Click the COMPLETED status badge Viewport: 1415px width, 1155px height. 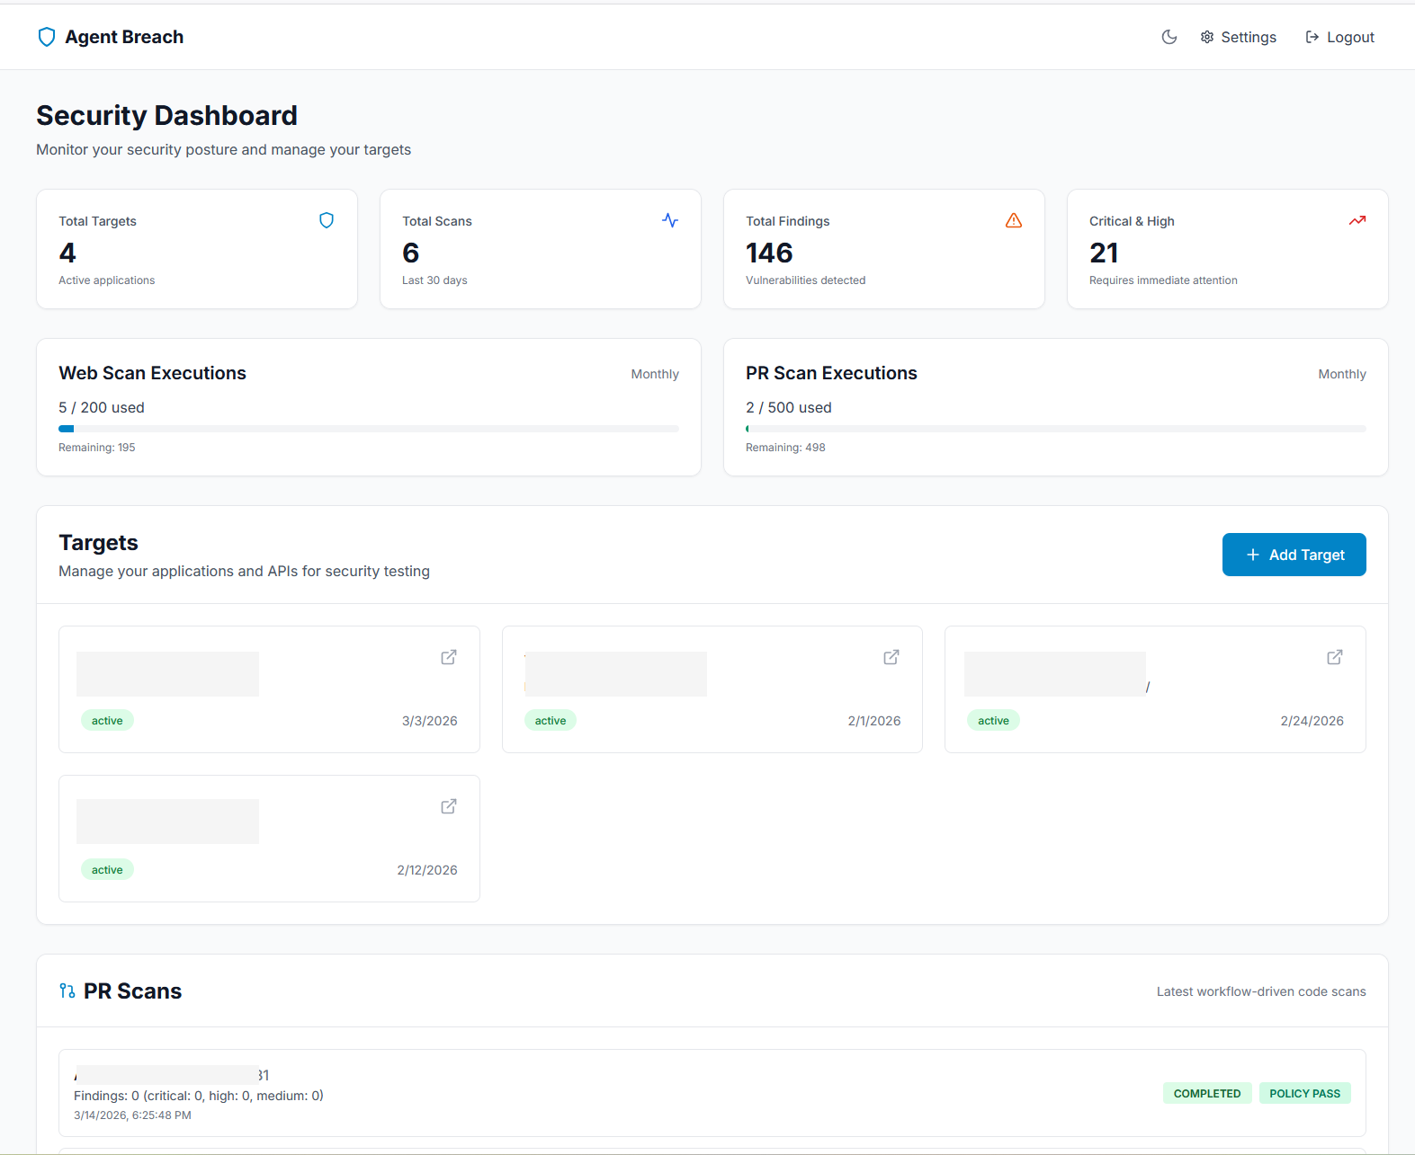(1206, 1093)
